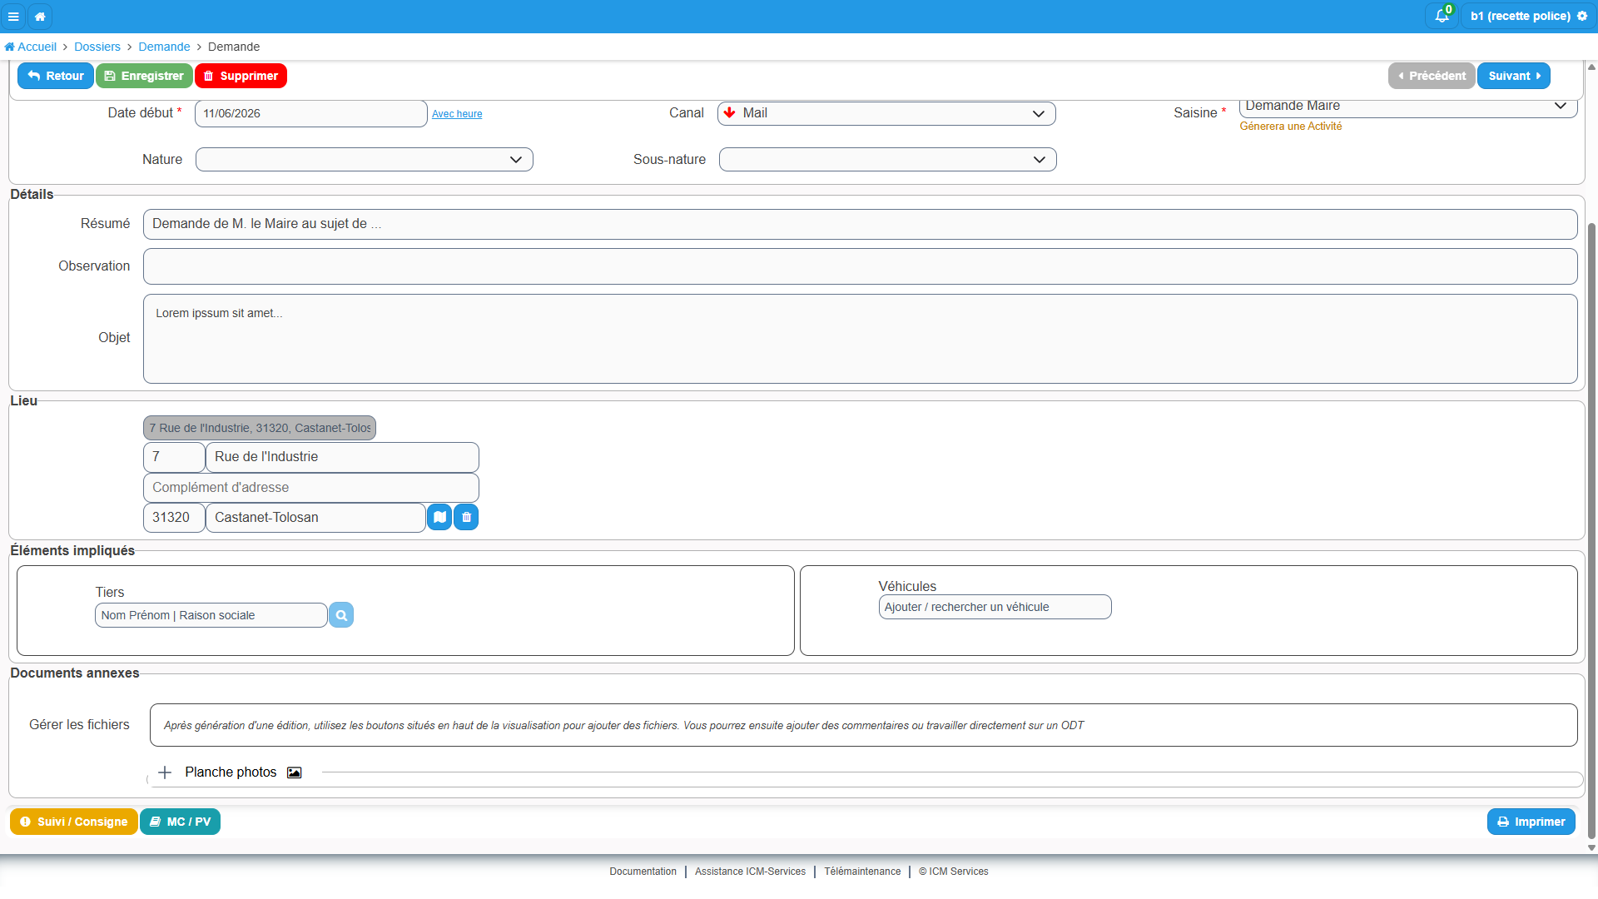Click the Planche photos image icon
Screen dimensions: 1598x899
294,772
